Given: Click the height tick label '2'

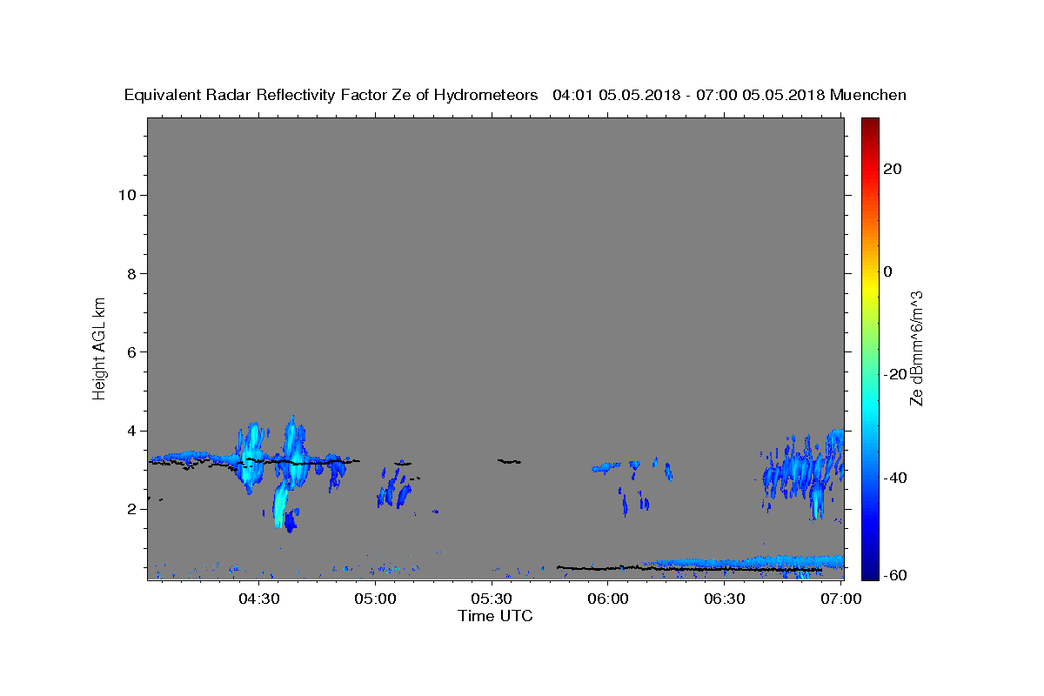Looking at the screenshot, I should pyautogui.click(x=132, y=509).
